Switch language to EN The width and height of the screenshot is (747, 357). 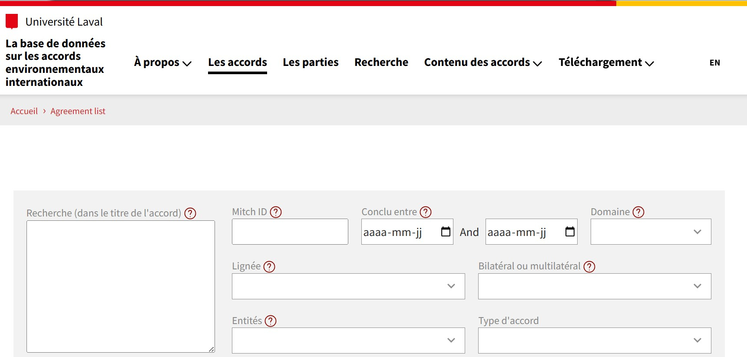coord(714,63)
